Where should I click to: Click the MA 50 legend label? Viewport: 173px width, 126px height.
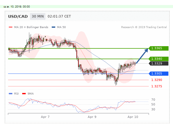(x=62, y=27)
